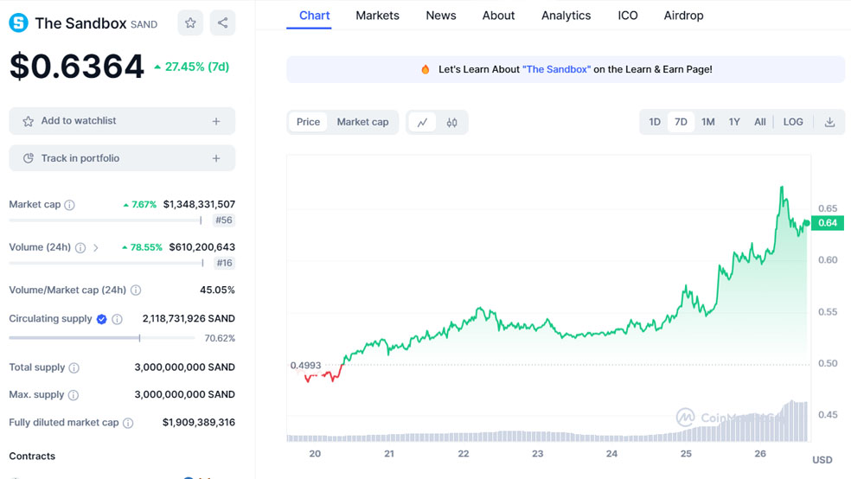Click the share icon next to SAND

(x=222, y=23)
